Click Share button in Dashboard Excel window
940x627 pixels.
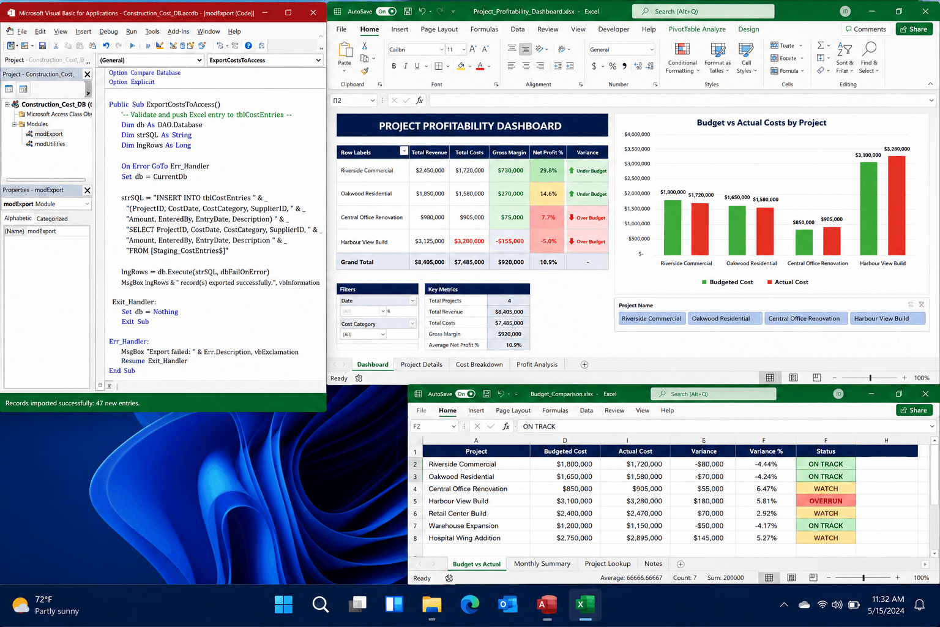[914, 29]
